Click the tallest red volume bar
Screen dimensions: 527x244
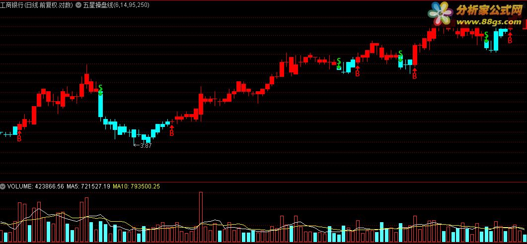[x=201, y=217]
